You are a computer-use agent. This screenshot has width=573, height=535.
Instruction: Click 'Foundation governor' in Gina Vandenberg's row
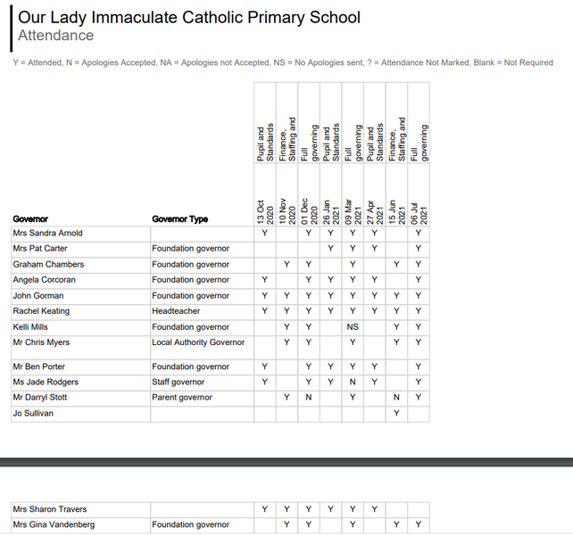click(190, 525)
